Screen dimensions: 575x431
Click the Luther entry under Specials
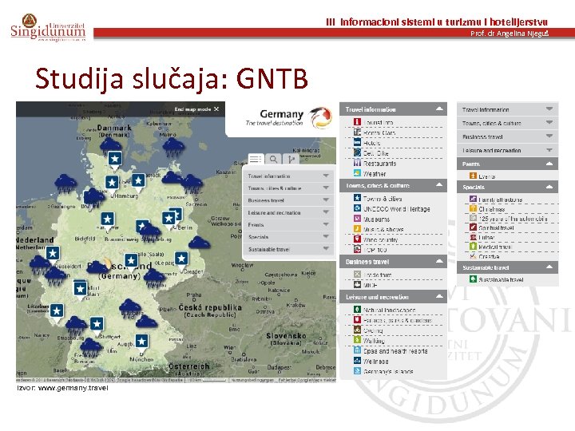click(486, 237)
